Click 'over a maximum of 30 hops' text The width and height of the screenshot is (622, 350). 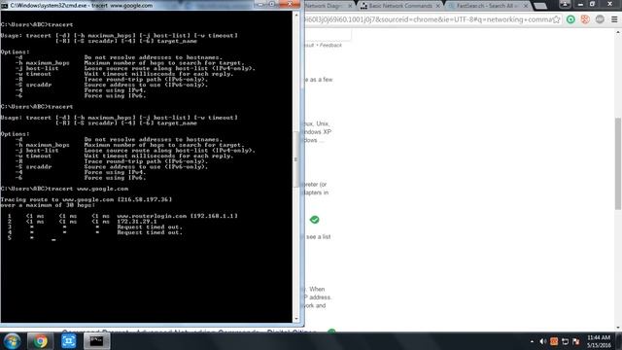[48, 205]
